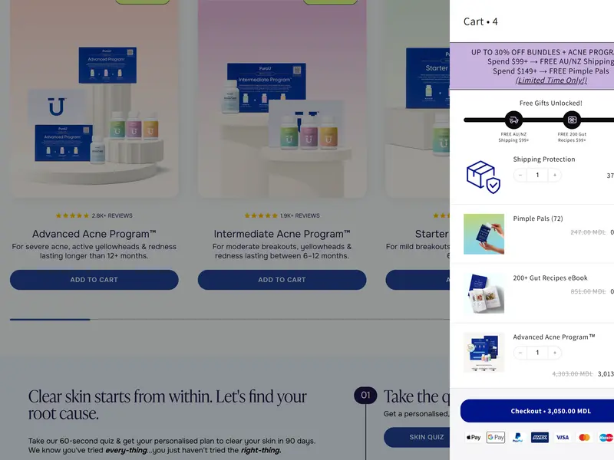Viewport: 614px width, 460px height.
Task: Decrease Shipping Protection quantity with minus
Action: click(x=520, y=176)
